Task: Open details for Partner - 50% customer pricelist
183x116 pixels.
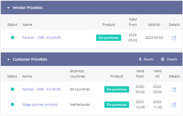Action: [174, 89]
